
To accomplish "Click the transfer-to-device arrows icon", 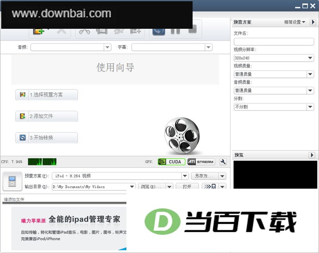I will tap(210, 186).
